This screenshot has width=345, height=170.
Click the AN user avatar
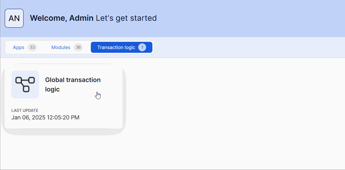pos(14,18)
